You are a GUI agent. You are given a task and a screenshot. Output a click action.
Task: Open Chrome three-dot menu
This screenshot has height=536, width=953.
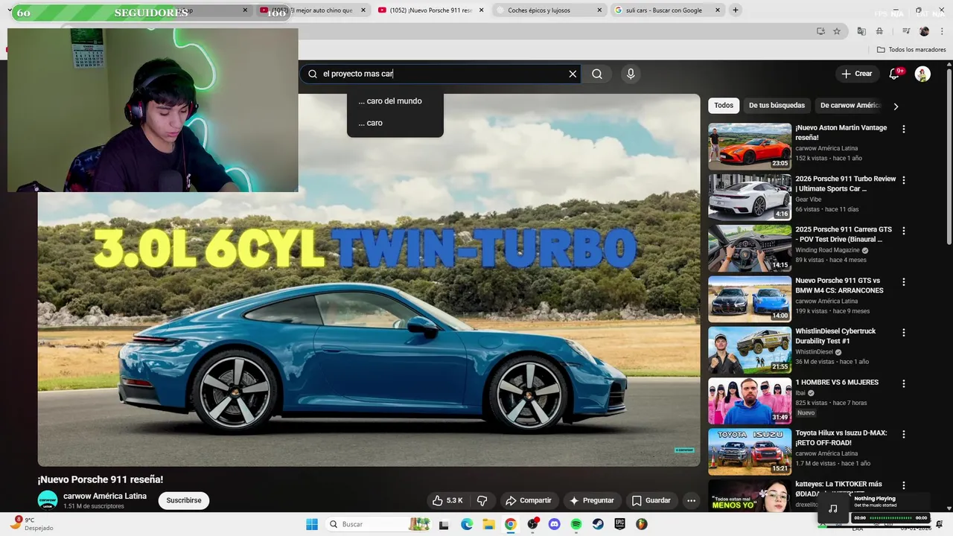click(x=941, y=31)
